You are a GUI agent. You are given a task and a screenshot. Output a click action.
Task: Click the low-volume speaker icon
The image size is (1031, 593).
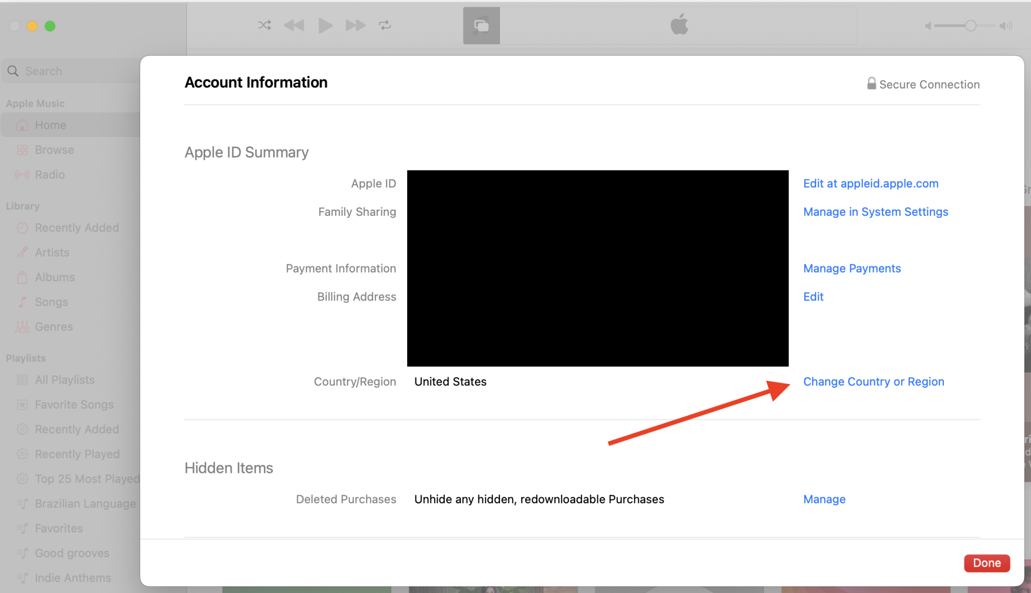click(928, 26)
